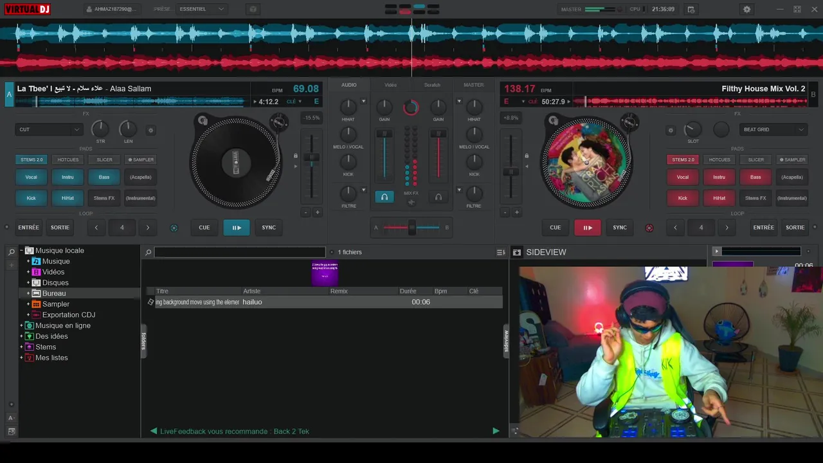Switch mixer to Vidéo tab

pos(391,85)
